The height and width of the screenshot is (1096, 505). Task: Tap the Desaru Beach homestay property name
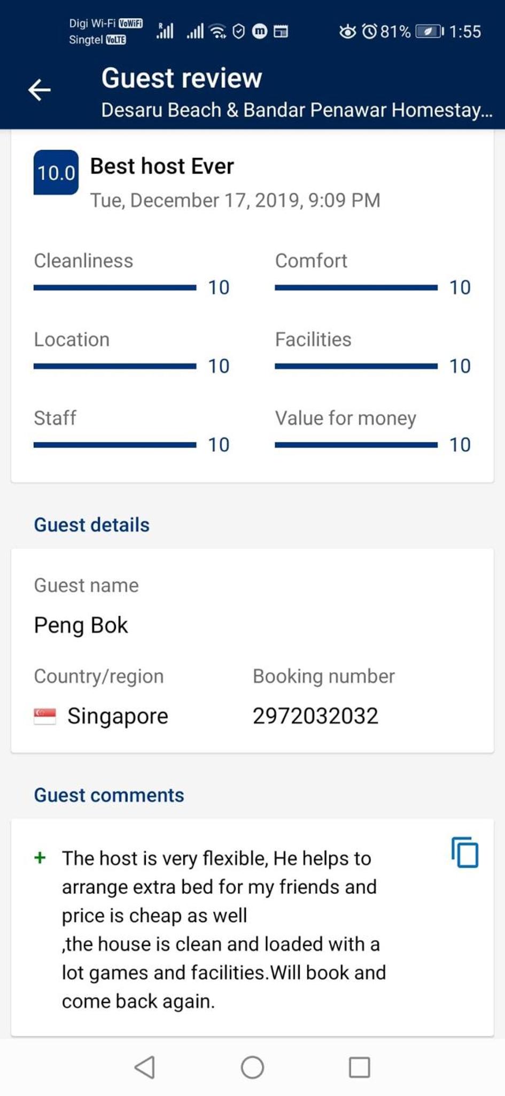(x=297, y=110)
